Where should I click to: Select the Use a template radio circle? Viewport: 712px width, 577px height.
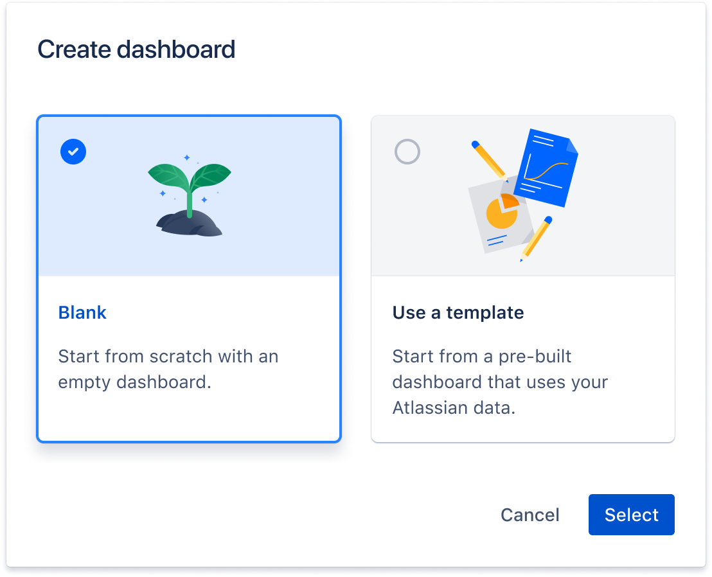pos(407,152)
